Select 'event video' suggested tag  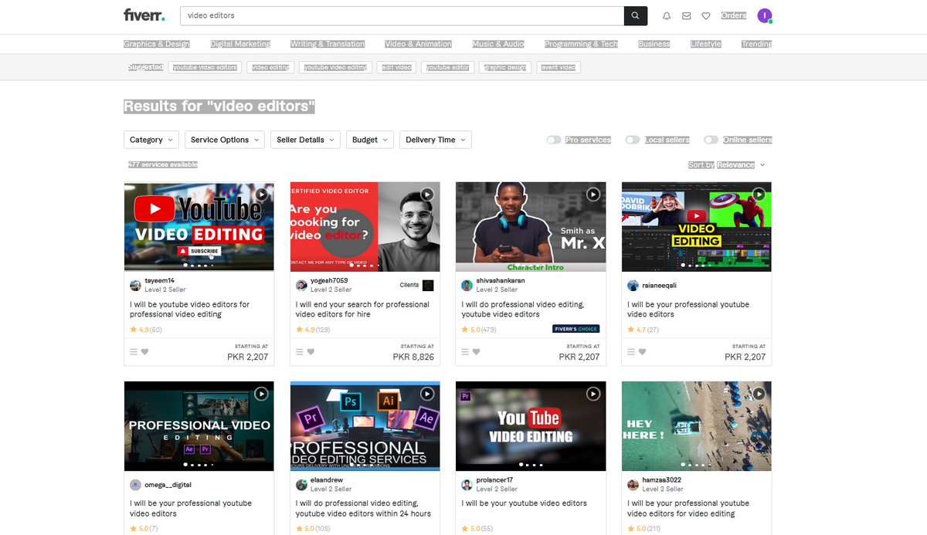pyautogui.click(x=559, y=67)
